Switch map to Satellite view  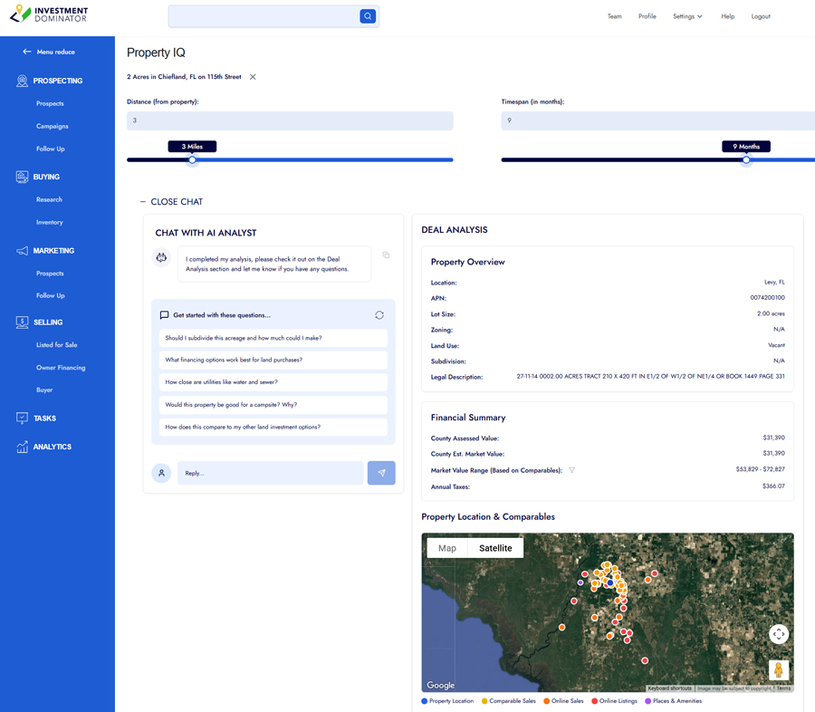tap(495, 548)
